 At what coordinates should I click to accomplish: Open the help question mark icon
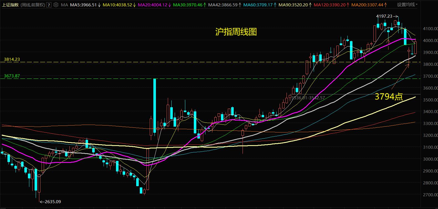click(49, 5)
